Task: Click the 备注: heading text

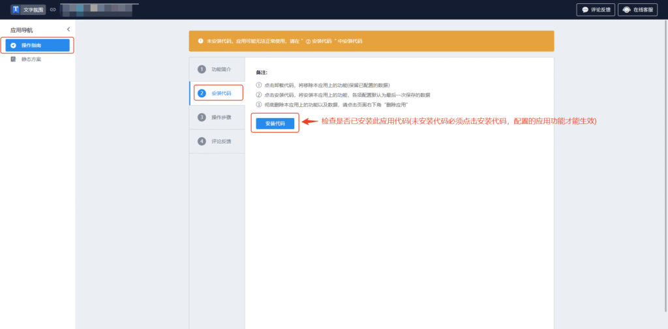Action: 262,72
